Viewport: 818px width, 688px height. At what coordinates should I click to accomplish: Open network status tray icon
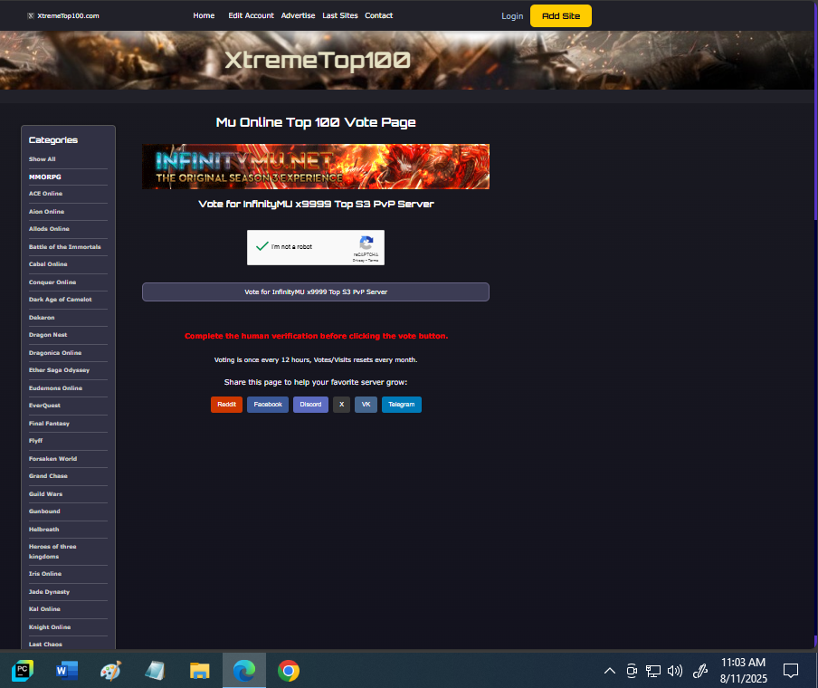(x=653, y=671)
